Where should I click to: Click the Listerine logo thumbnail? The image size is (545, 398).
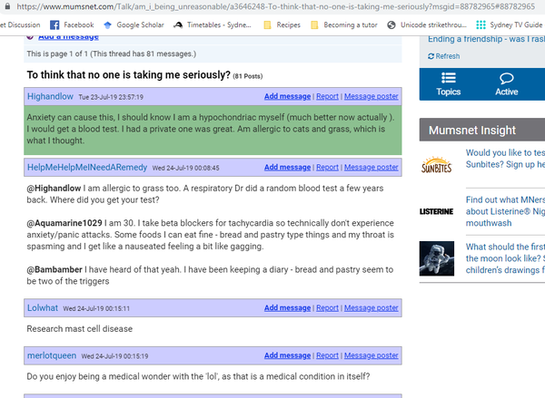[437, 211]
